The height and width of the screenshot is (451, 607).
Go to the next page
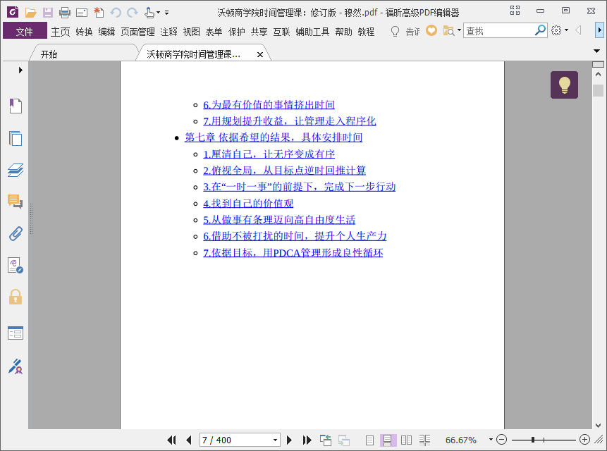[x=289, y=440]
